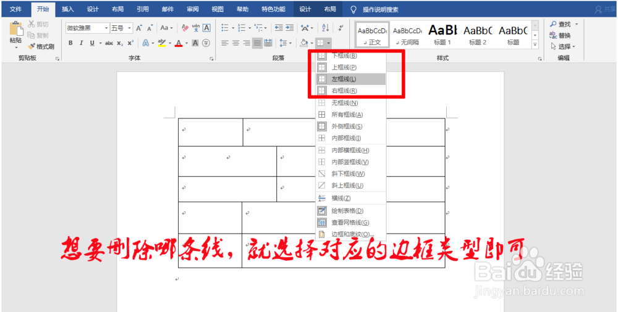Toggle 查看网格线 view gridlines option

351,223
